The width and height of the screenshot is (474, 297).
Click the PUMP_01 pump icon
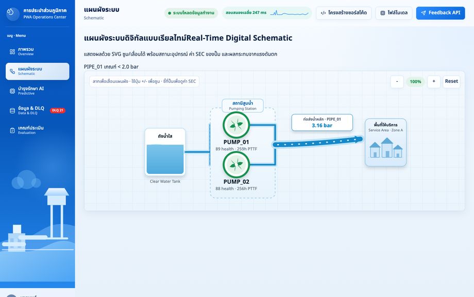tap(236, 125)
